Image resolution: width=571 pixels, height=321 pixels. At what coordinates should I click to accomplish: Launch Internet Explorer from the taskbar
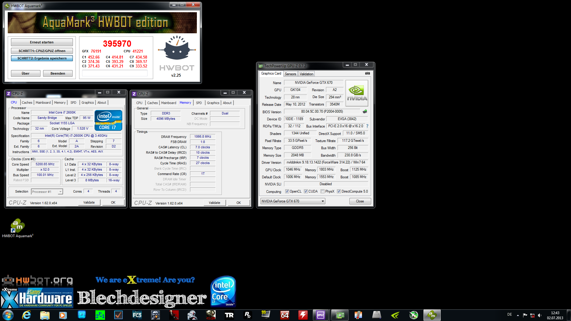pos(26,315)
